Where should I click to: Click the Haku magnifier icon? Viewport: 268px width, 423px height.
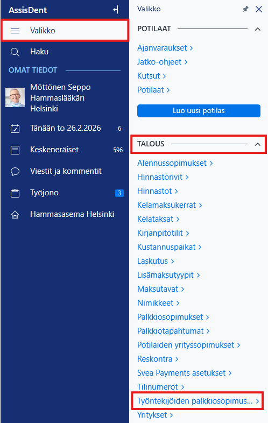pos(15,52)
